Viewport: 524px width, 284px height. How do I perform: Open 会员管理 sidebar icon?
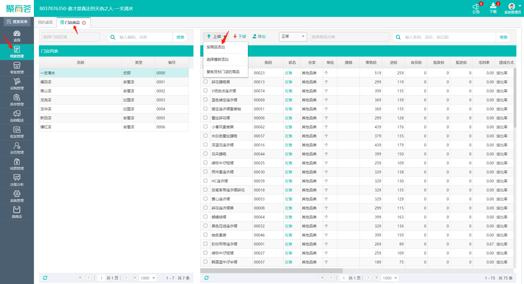(x=17, y=148)
